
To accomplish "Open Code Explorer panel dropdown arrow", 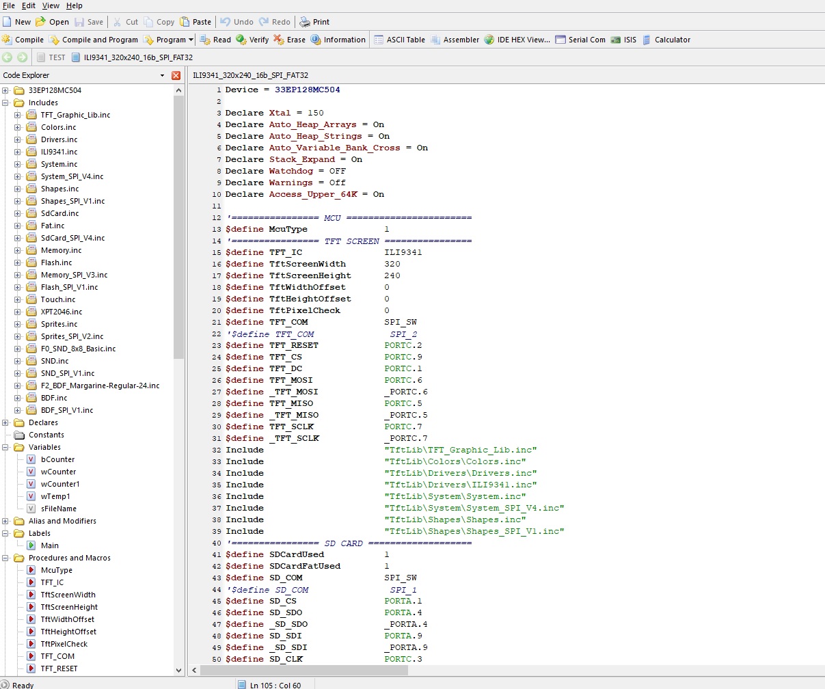I will click(x=162, y=75).
